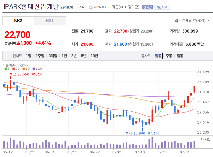Select the 5년 line chart period
Screen dimensions: 213x157
(84, 56)
